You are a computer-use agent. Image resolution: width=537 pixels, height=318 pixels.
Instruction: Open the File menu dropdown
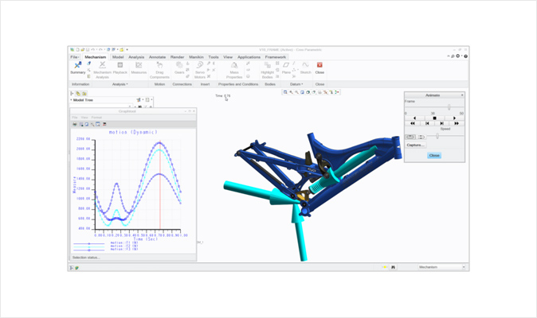click(75, 57)
